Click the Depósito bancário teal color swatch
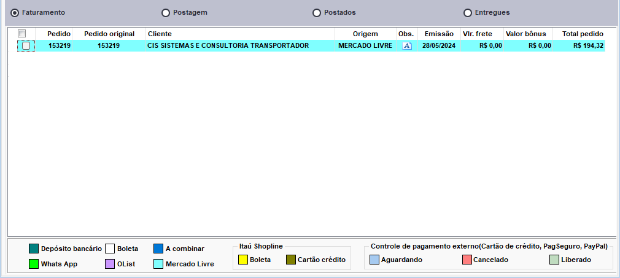 (x=34, y=249)
